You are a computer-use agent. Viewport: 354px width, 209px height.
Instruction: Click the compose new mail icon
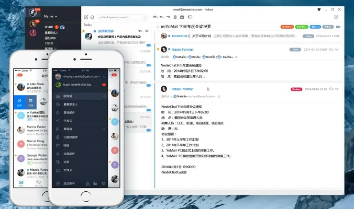pos(85,17)
